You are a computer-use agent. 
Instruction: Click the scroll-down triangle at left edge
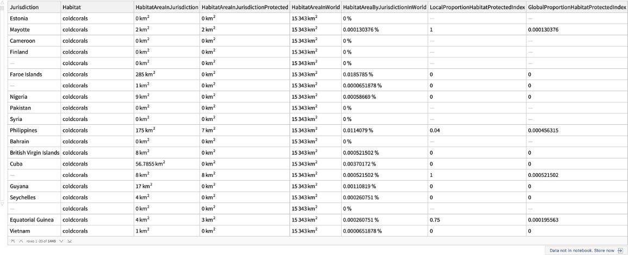pos(3,204)
